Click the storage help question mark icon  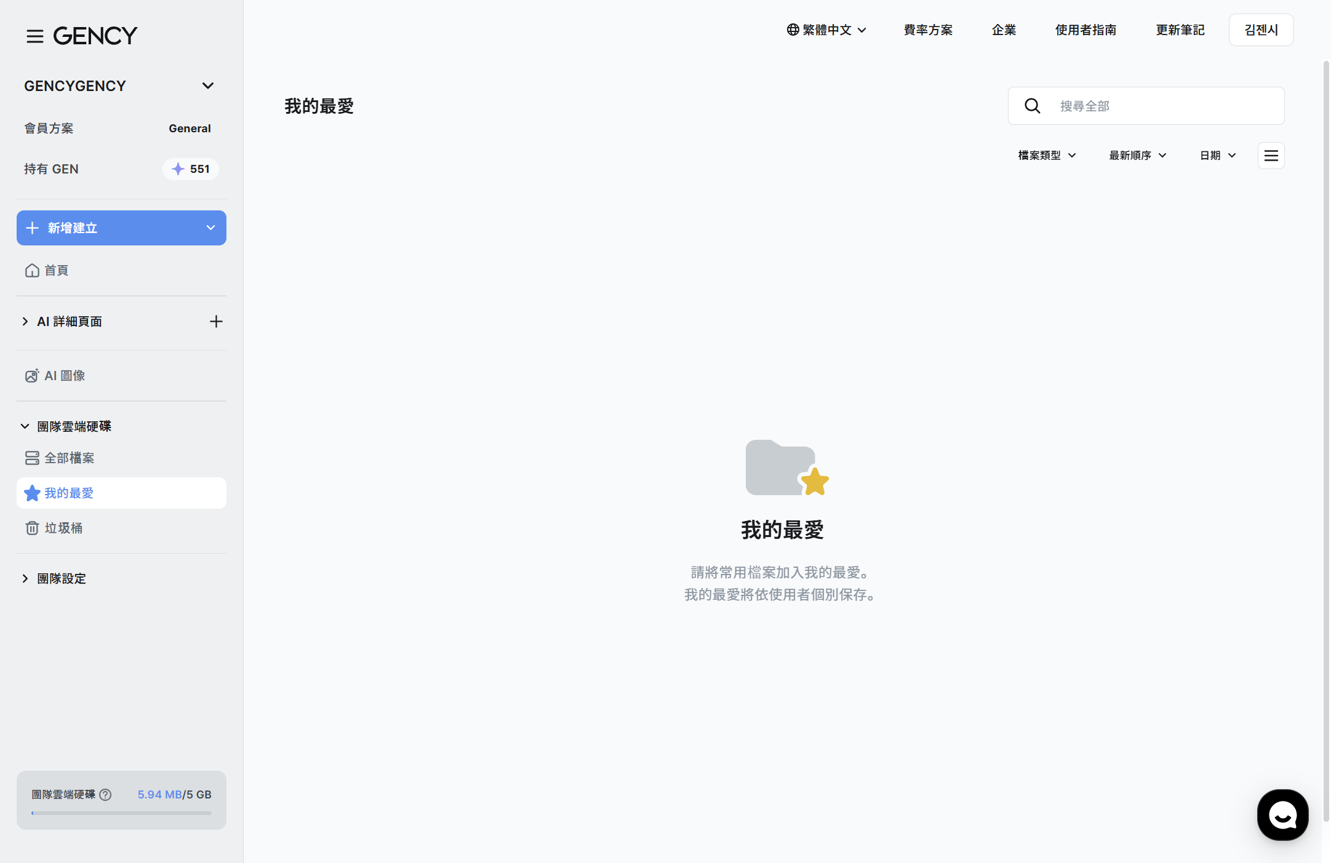point(105,795)
